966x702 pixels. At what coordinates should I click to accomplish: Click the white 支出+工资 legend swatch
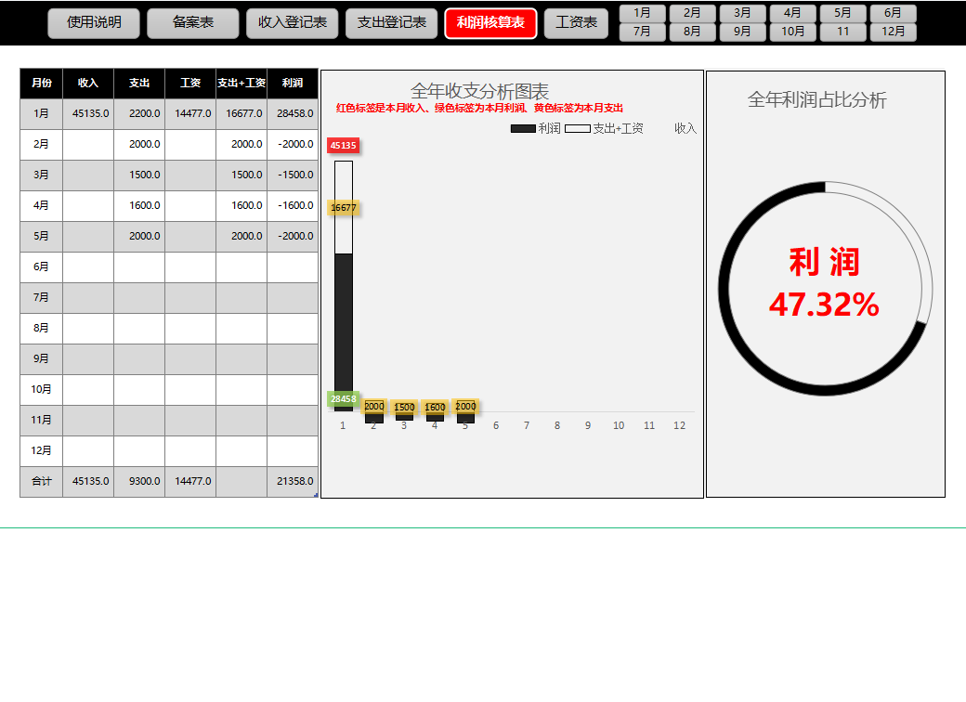[x=578, y=129]
